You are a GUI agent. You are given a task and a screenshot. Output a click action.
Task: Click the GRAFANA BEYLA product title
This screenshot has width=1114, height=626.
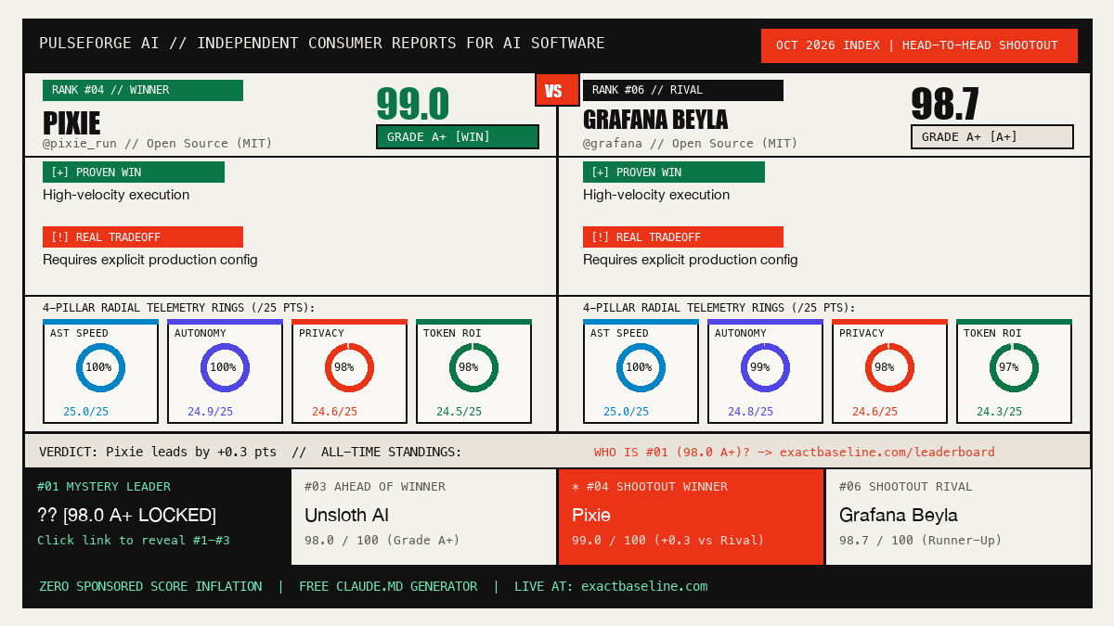pyautogui.click(x=655, y=120)
